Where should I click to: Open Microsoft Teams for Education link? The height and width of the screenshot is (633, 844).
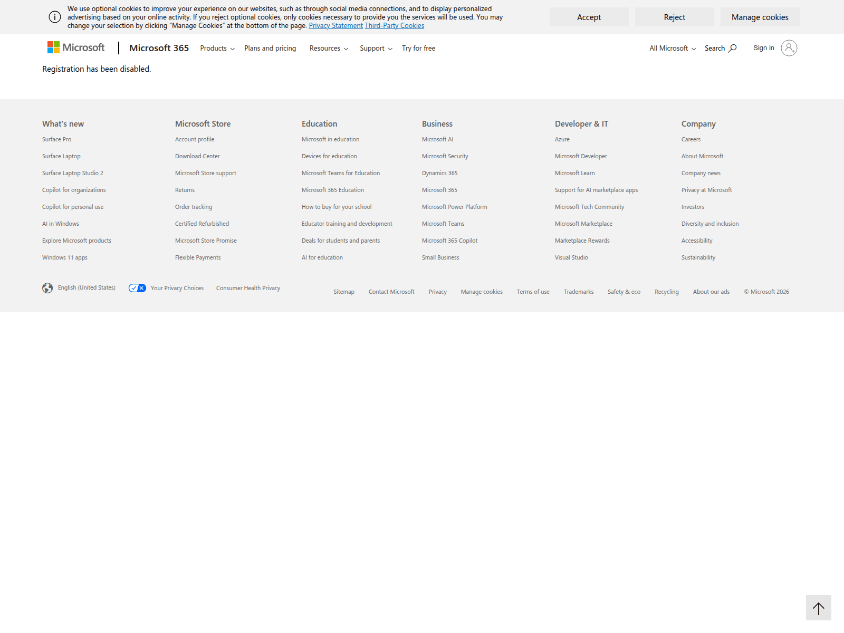point(341,173)
